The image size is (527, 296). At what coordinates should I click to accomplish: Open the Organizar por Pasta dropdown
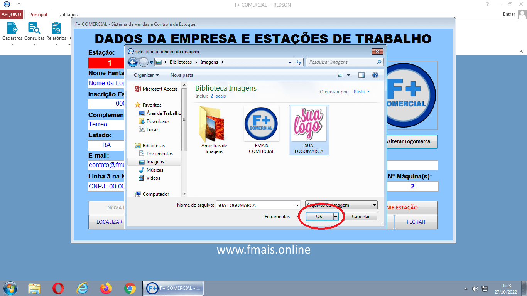click(361, 92)
